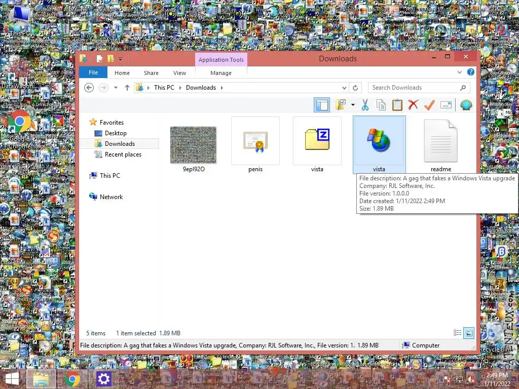The width and height of the screenshot is (519, 389).
Task: Open Properties with the orange checkmark icon
Action: [429, 105]
